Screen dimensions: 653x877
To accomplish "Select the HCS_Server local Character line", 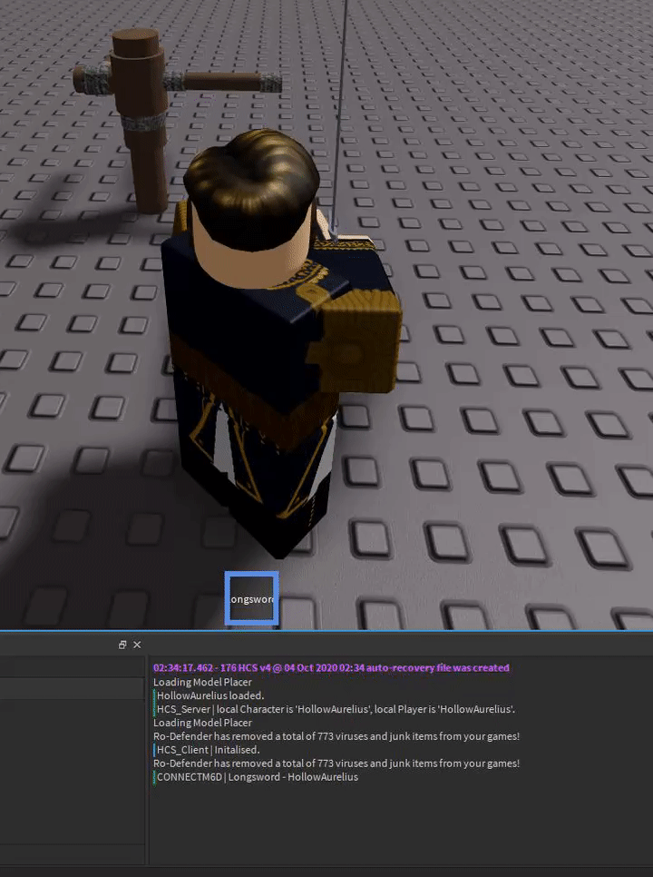I will tap(336, 709).
